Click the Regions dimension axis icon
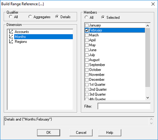This screenshot has height=140, width=158. 11,41
